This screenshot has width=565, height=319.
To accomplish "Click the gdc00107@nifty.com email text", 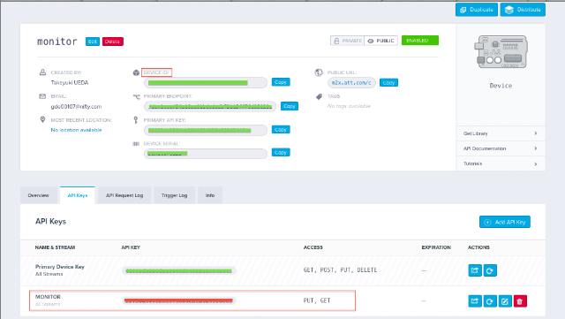I will point(76,106).
